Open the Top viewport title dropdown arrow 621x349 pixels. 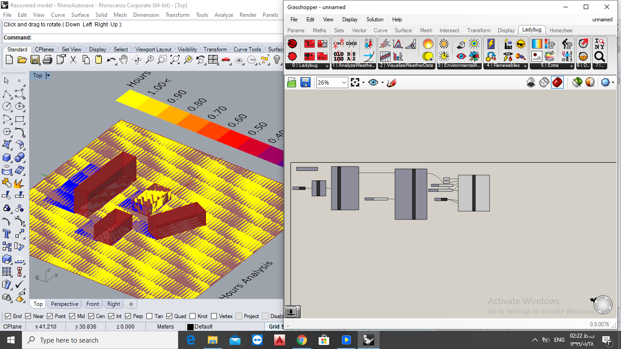[48, 75]
